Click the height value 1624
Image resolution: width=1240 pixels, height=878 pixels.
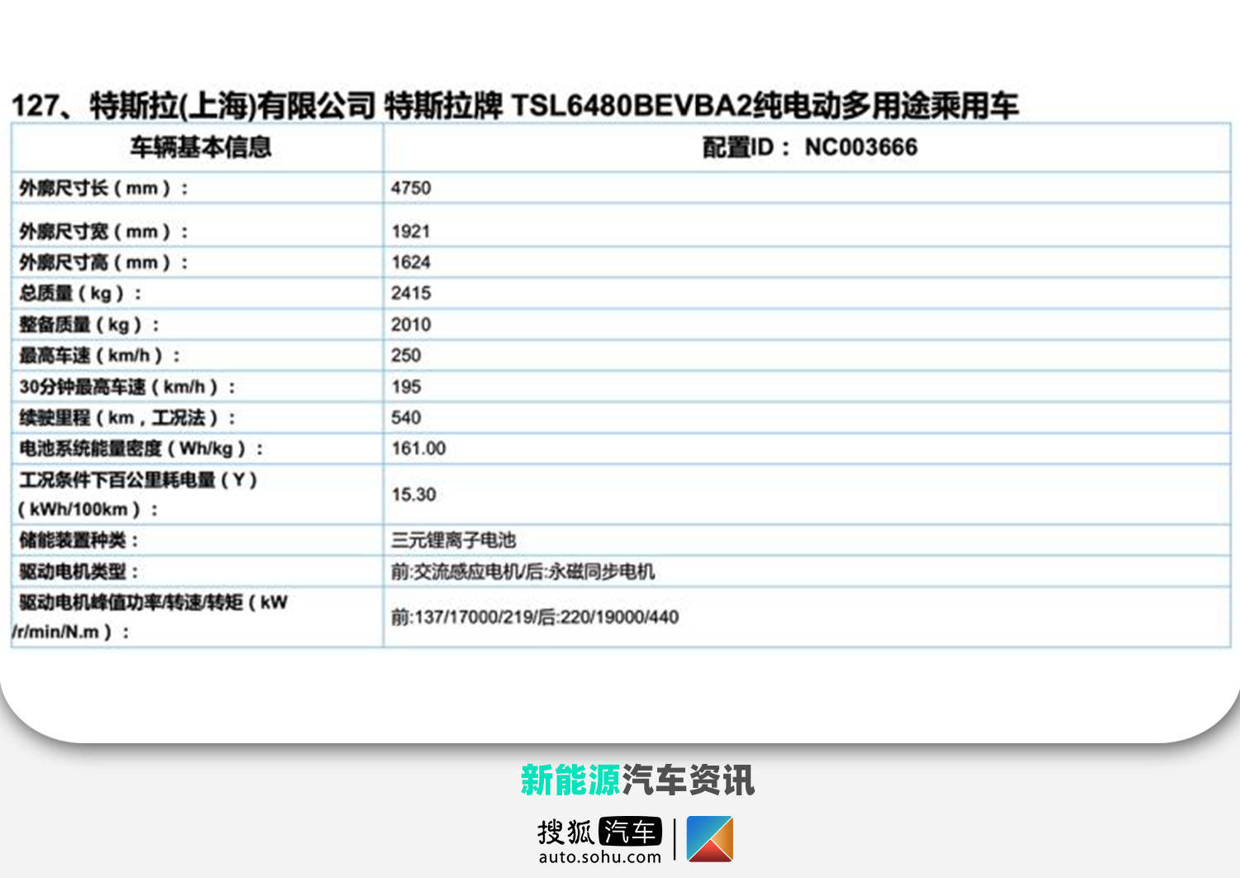tap(411, 262)
